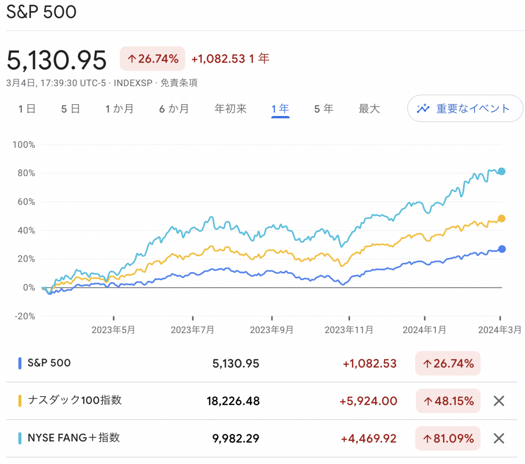Click the blue S&P 500 legend color bar
Viewport: 525px width, 464px height.
20,363
